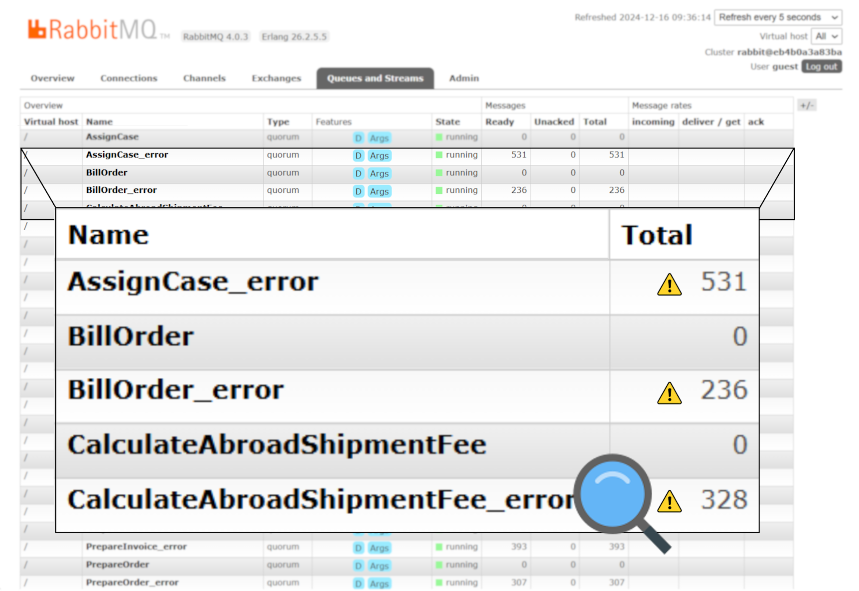The height and width of the screenshot is (591, 859).
Task: Toggle extra columns with the +/- control
Action: [807, 105]
